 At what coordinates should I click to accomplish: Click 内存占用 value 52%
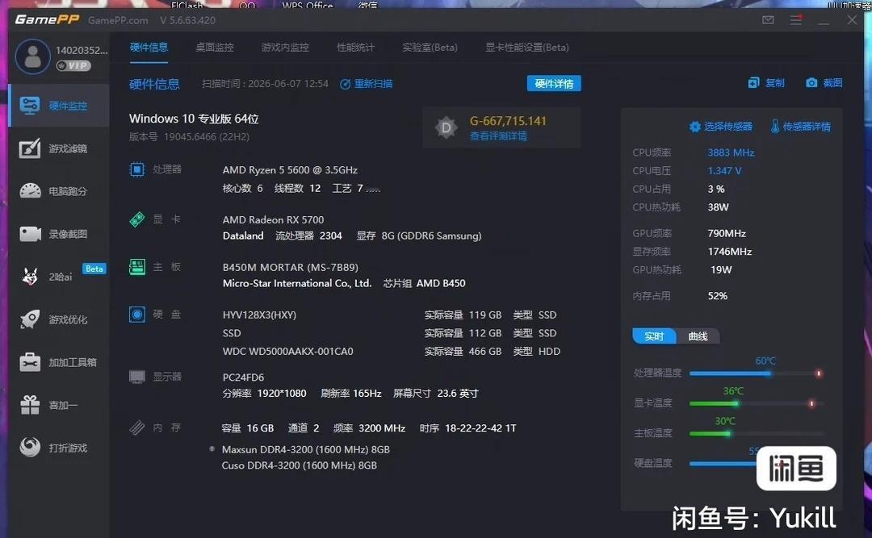tap(718, 296)
